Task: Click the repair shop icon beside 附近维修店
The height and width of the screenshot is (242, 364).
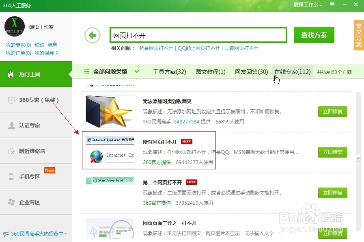Action: (x=11, y=151)
